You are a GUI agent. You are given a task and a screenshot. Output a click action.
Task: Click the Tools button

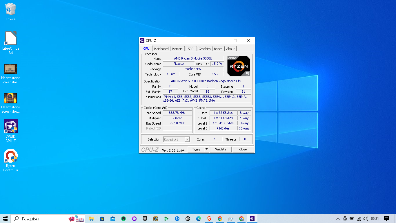coord(196,149)
